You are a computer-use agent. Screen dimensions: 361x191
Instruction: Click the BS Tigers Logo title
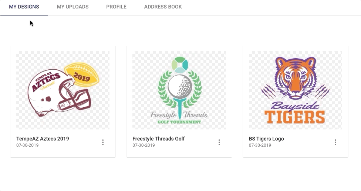266,139
